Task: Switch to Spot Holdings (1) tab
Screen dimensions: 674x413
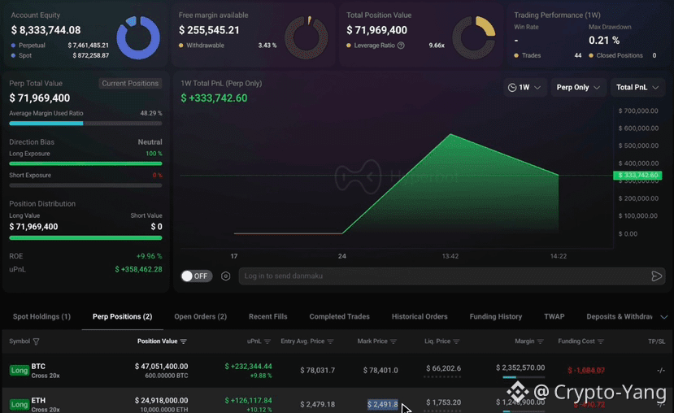Action: tap(41, 317)
